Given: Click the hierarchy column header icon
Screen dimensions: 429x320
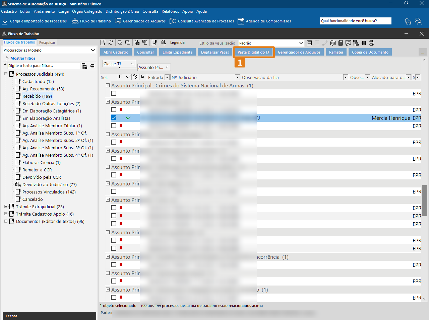Looking at the screenshot, I should 135,77.
